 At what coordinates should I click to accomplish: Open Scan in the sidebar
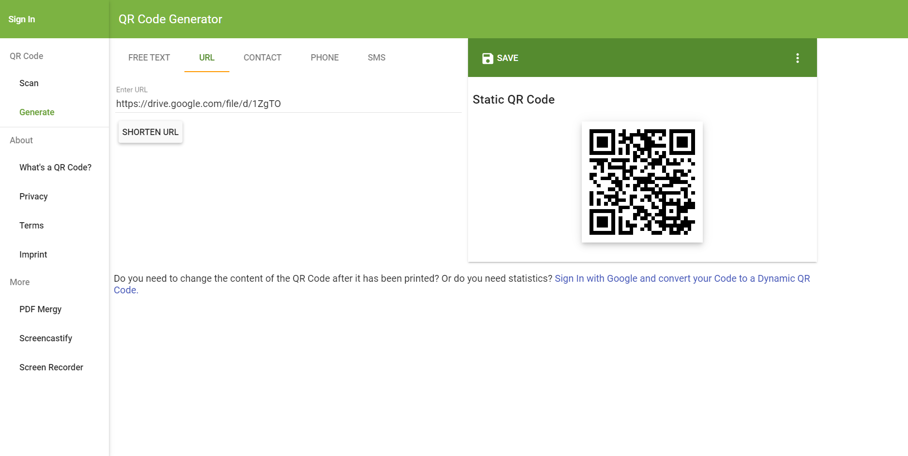[29, 83]
